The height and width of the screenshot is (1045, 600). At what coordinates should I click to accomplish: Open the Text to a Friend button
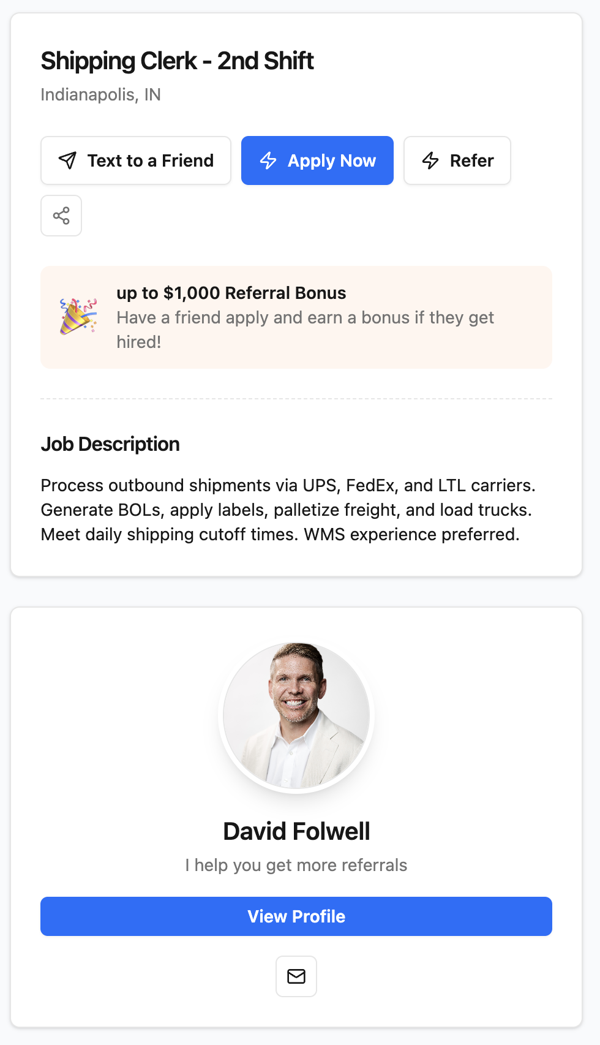pyautogui.click(x=136, y=160)
